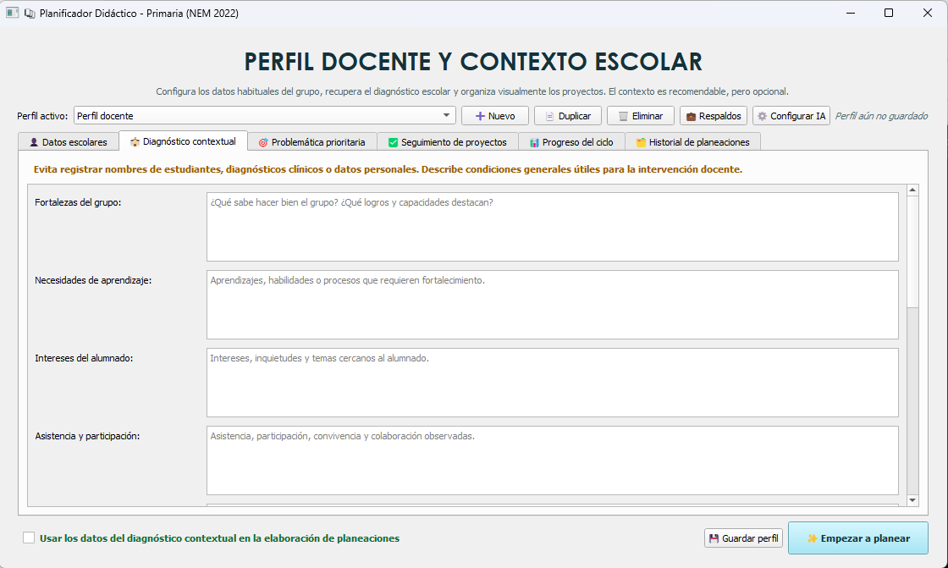Focus the Fortalezas del grupo text field
Screen dimensions: 948x568
553,227
